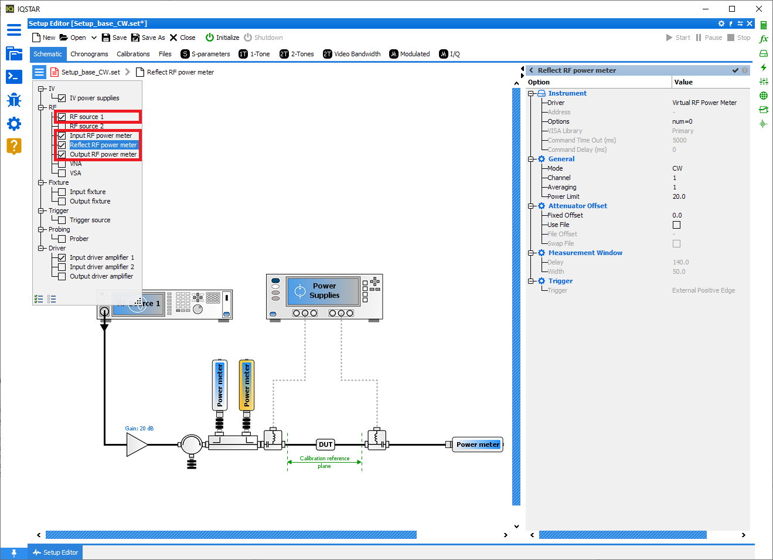Viewport: 773px width, 560px height.
Task: Uncheck Output RF power meter checkbox
Action: coord(62,155)
